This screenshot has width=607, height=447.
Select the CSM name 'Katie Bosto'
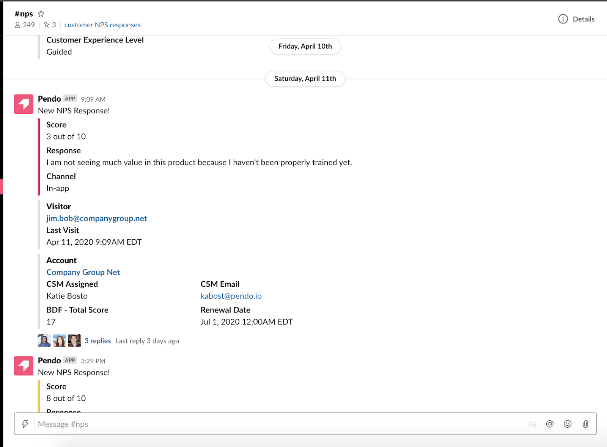(x=67, y=296)
